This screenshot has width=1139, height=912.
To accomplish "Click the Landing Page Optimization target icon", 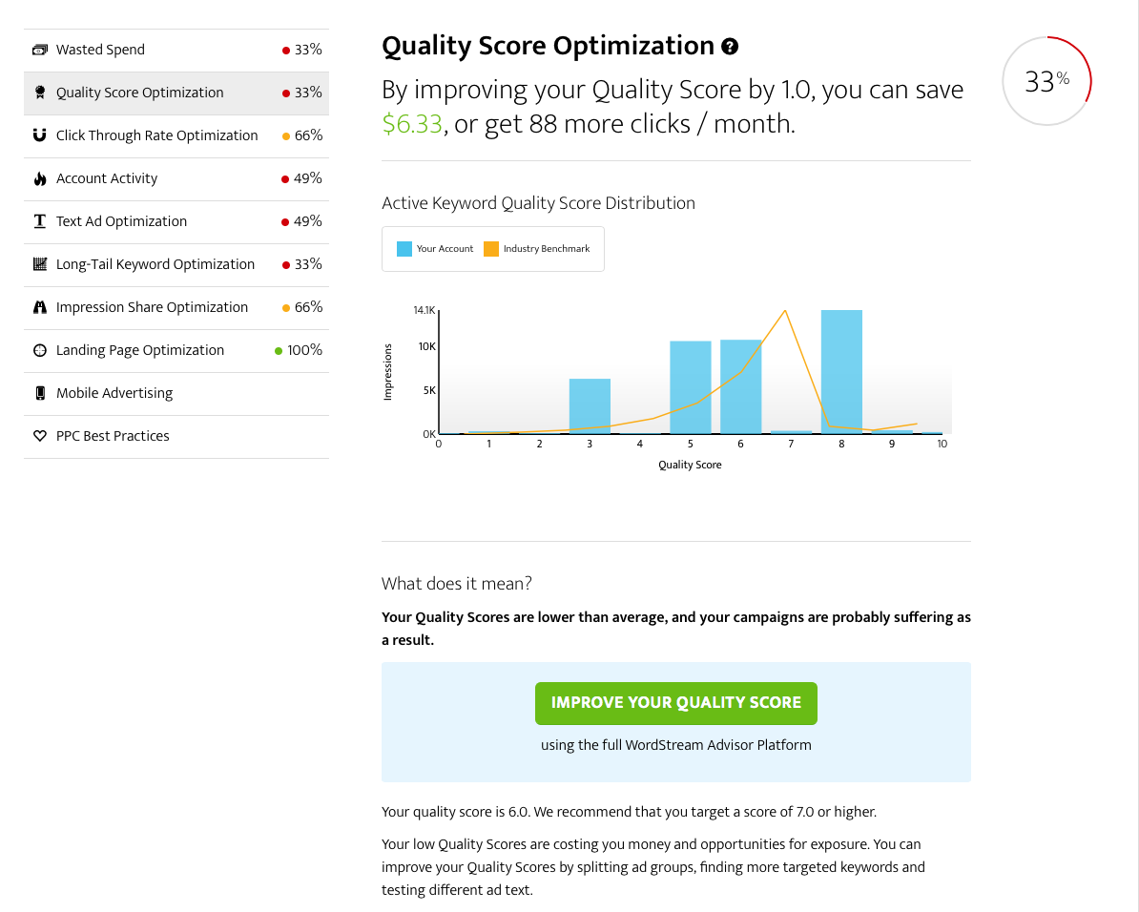I will (40, 350).
